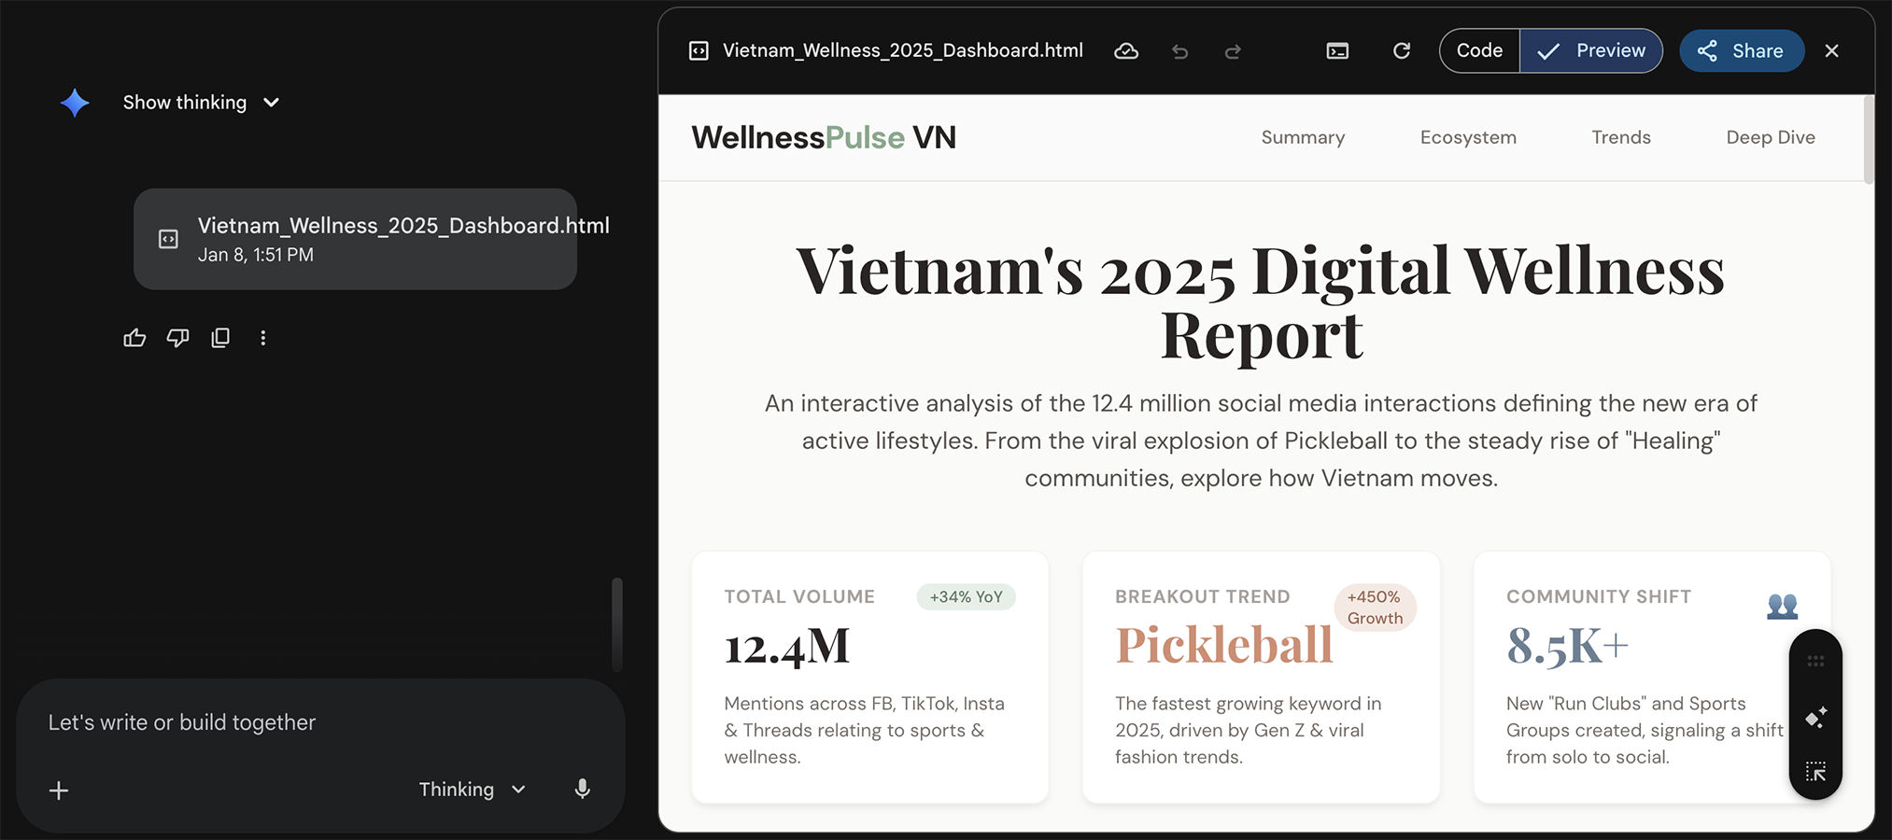
Task: Go to the Ecosystem nav section
Action: 1468,137
